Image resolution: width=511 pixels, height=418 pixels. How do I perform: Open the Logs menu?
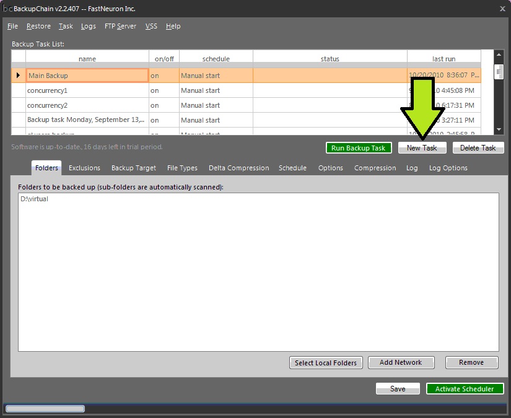[x=89, y=26]
